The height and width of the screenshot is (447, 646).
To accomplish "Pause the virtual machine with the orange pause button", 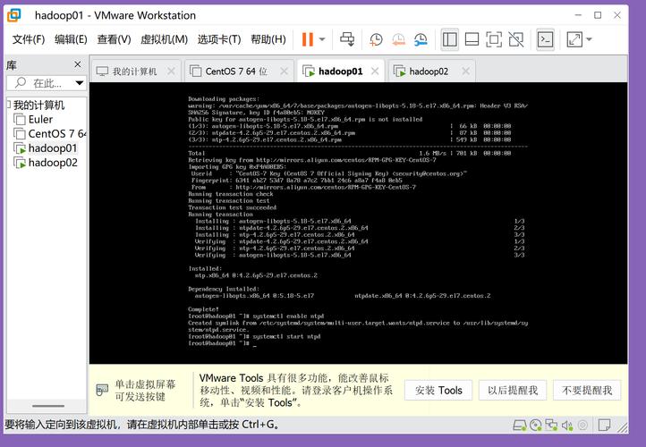I will tap(308, 39).
